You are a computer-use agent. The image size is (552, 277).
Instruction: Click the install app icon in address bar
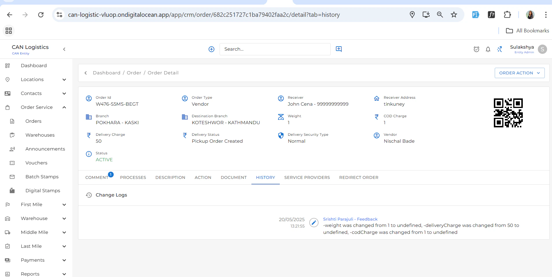click(426, 14)
